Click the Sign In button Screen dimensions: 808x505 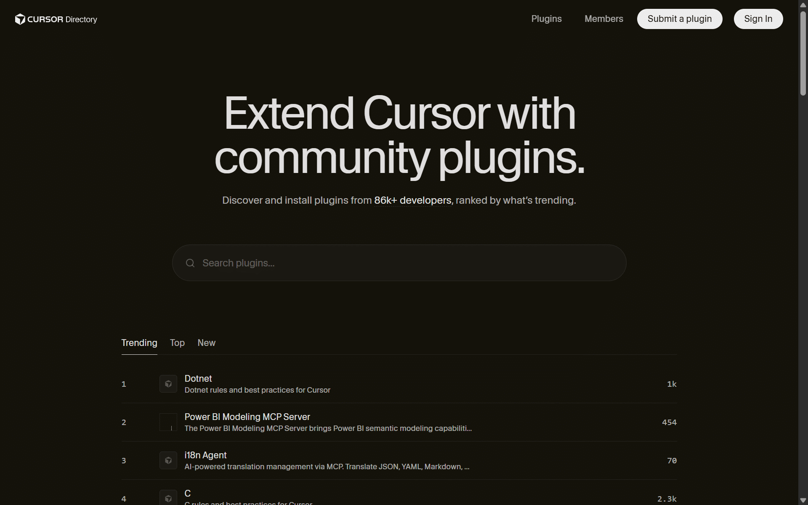coord(758,19)
